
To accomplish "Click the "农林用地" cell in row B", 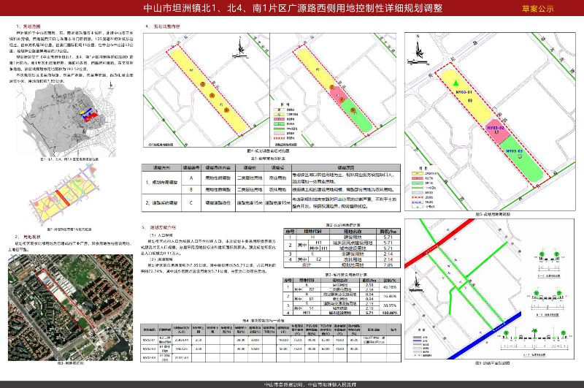I will click(x=277, y=189).
